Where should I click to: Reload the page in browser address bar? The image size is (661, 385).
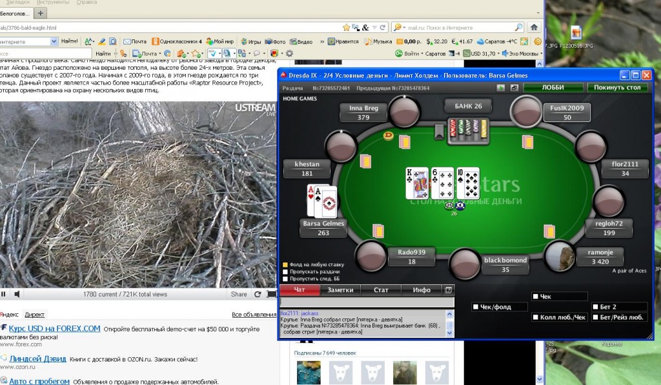[x=383, y=27]
